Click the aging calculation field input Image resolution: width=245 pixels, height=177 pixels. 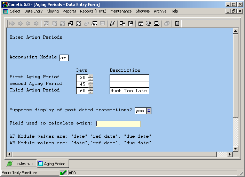(118, 124)
